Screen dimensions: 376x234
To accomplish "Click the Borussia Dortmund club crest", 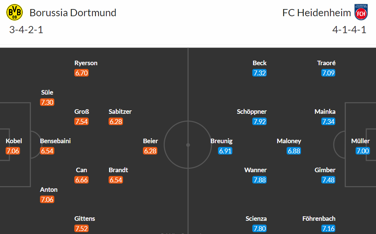I will 14,12.
